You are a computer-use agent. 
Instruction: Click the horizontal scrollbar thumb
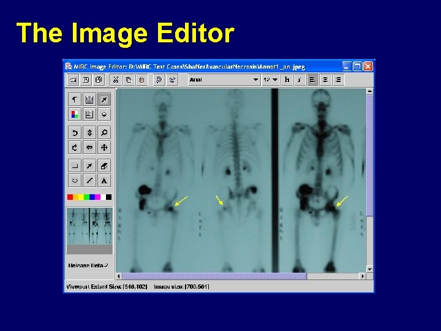(214, 276)
